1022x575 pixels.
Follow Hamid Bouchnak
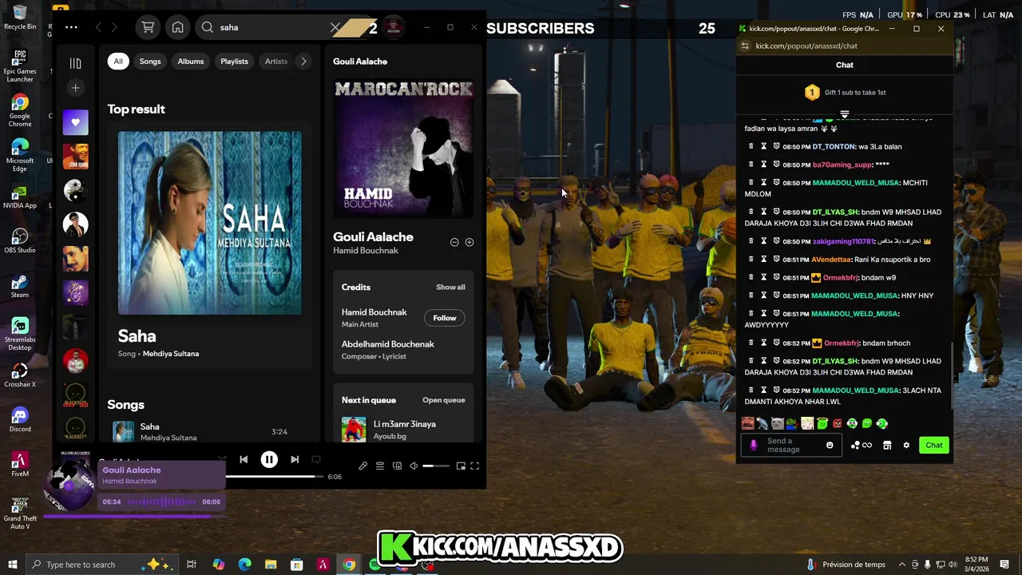pos(445,318)
